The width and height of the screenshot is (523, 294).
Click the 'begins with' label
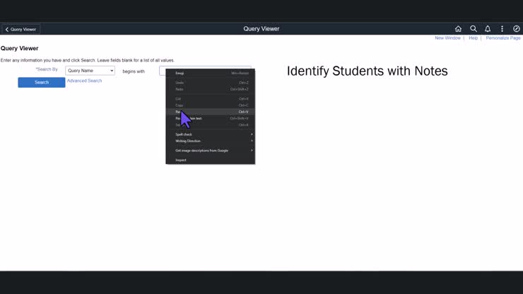[134, 71]
